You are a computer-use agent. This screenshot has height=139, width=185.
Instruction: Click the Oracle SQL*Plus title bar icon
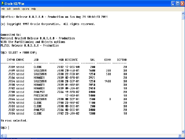[x=3, y=4]
